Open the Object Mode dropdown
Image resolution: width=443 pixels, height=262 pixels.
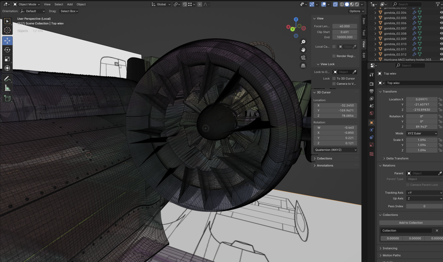[26, 4]
